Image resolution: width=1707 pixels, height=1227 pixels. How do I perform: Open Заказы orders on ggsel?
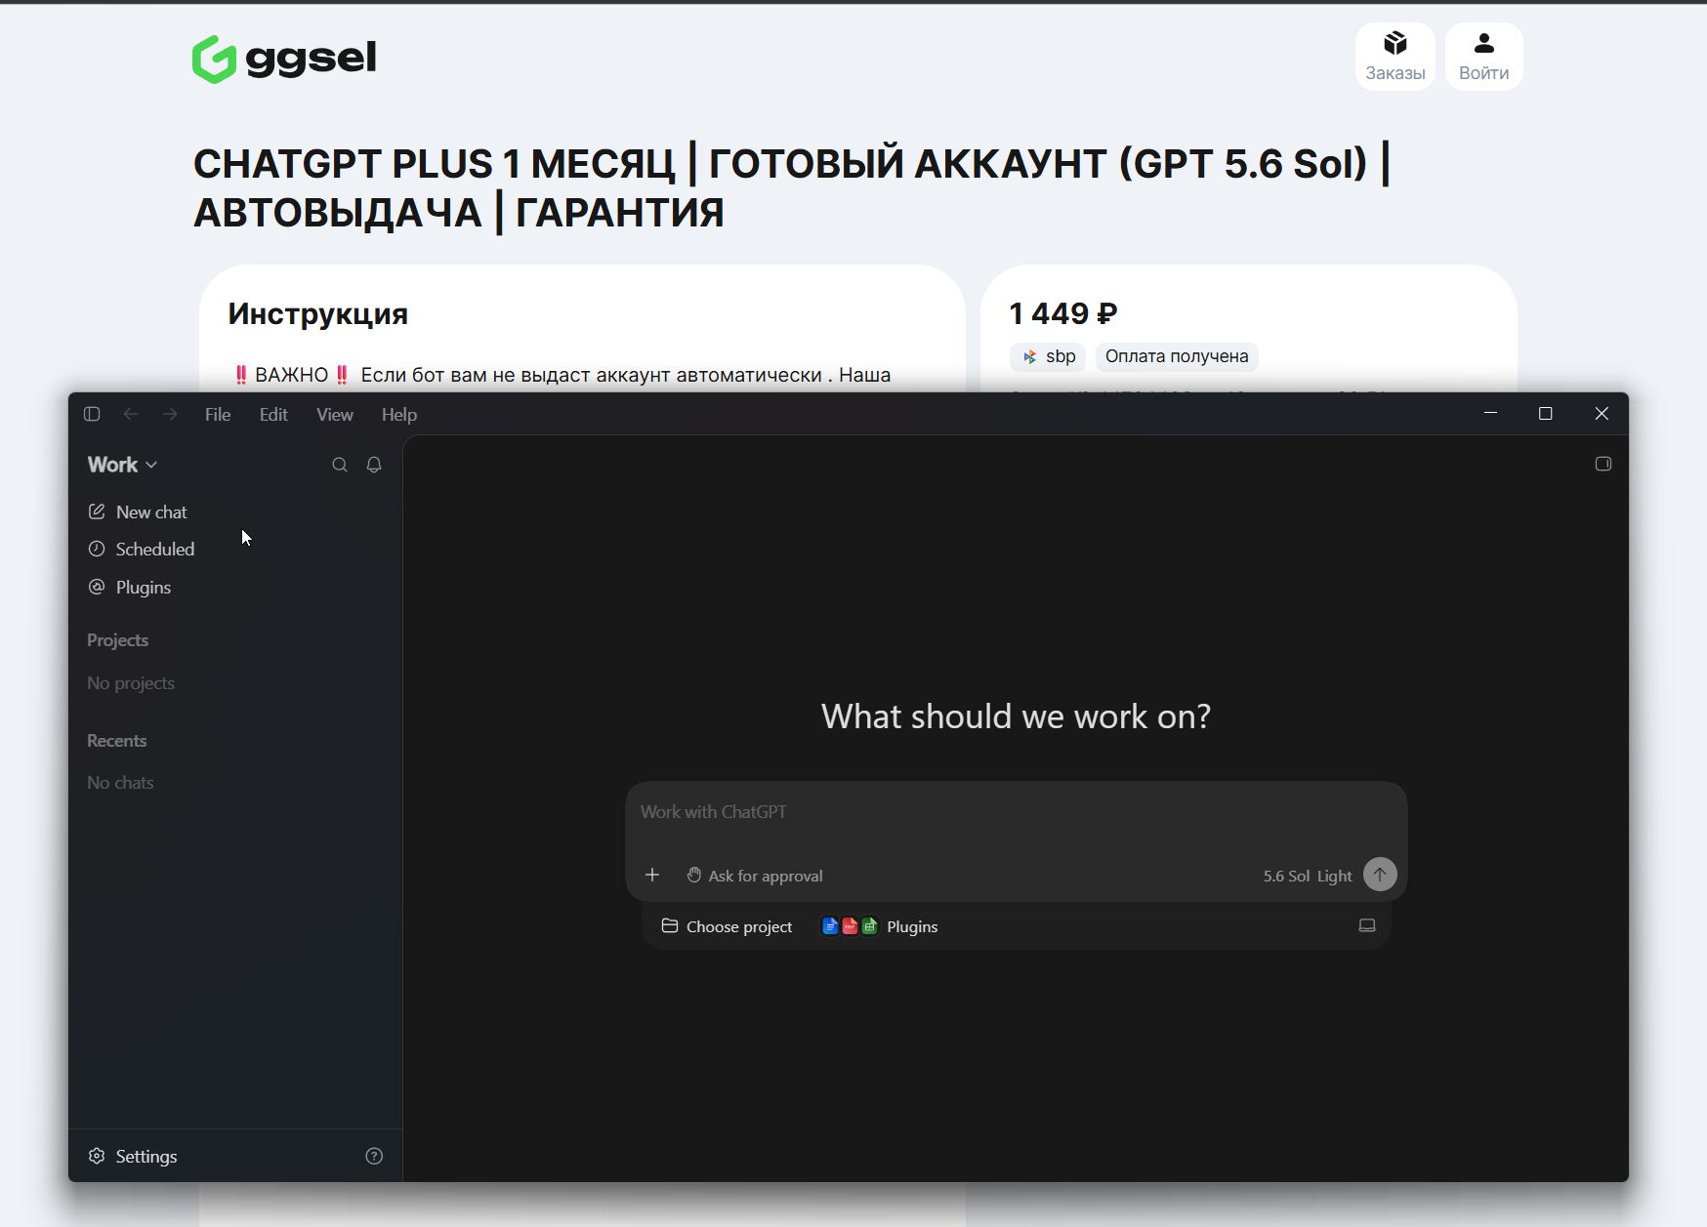coord(1395,57)
